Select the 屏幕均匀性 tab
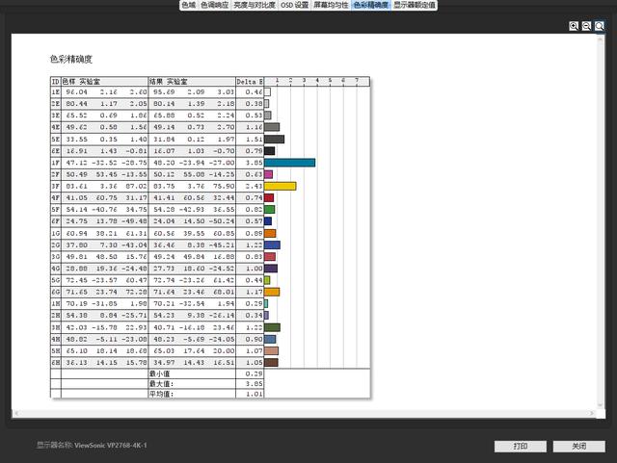Viewport: 617px width, 463px height. (331, 5)
